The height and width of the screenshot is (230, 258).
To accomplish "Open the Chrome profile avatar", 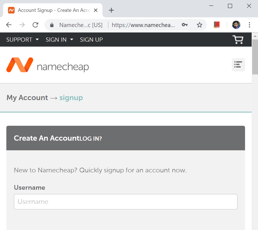I will click(236, 25).
